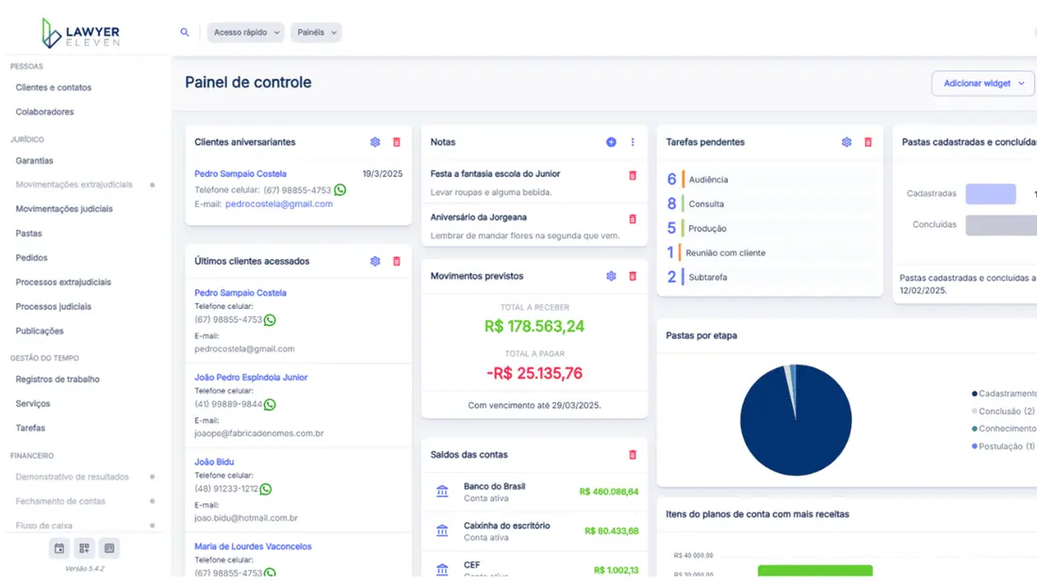Select the Reunião com cliente task row
Screen dimensions: 1037x583
[x=769, y=252]
